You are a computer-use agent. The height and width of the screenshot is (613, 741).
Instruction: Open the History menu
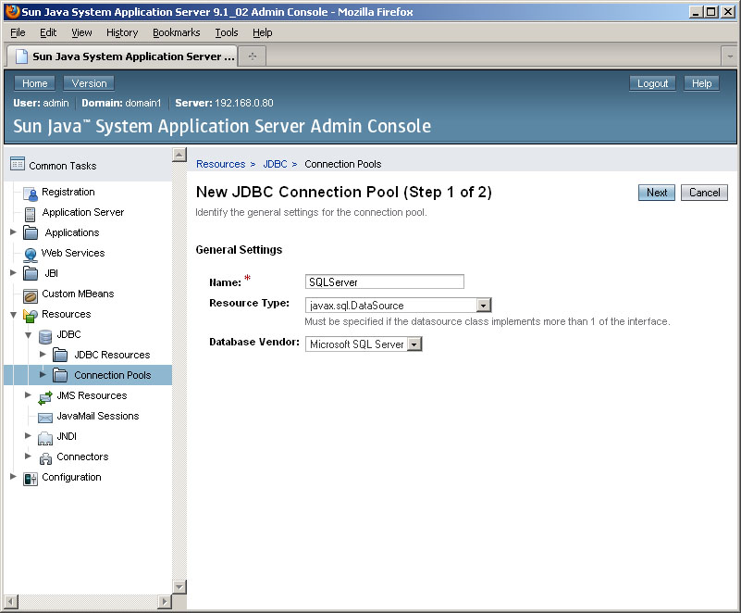(x=122, y=32)
